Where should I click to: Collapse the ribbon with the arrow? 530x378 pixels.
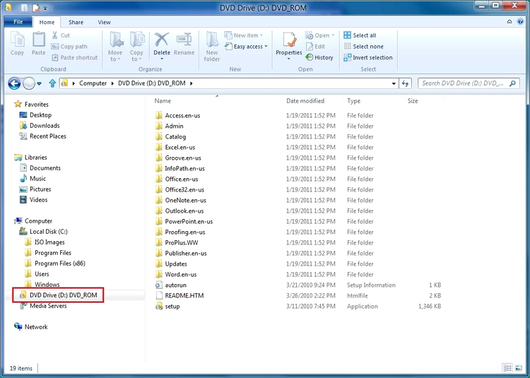(x=510, y=22)
